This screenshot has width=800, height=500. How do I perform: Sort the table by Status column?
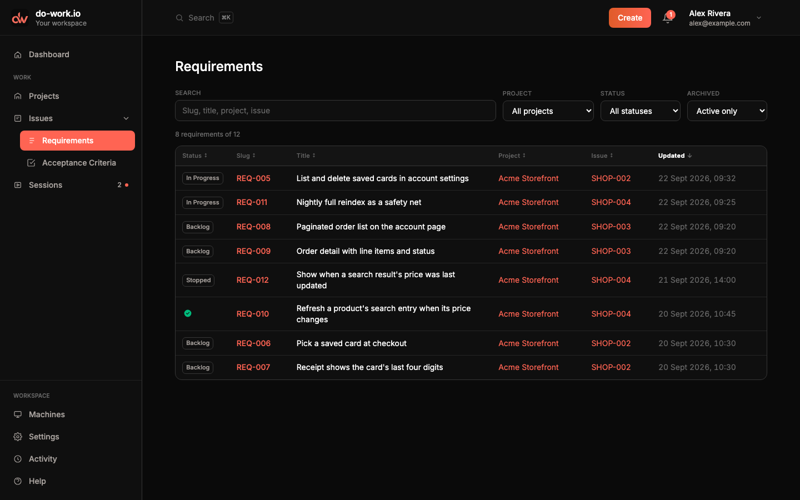(194, 156)
